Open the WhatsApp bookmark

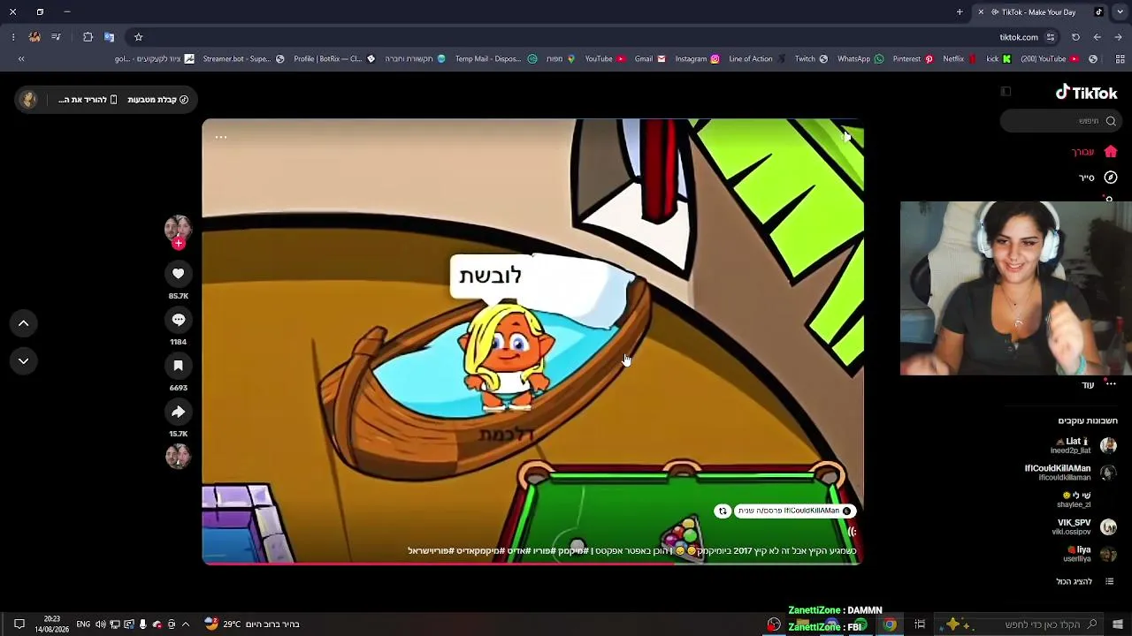tap(860, 59)
